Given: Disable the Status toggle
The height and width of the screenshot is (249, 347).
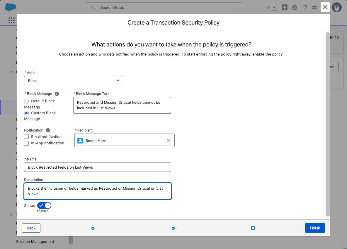Looking at the screenshot, I should 44,205.
